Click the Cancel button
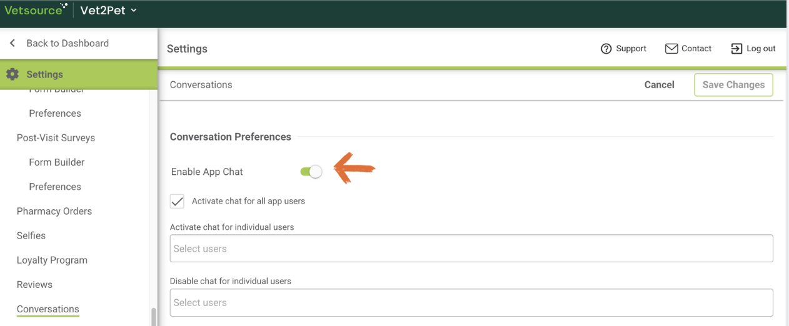 coord(659,85)
